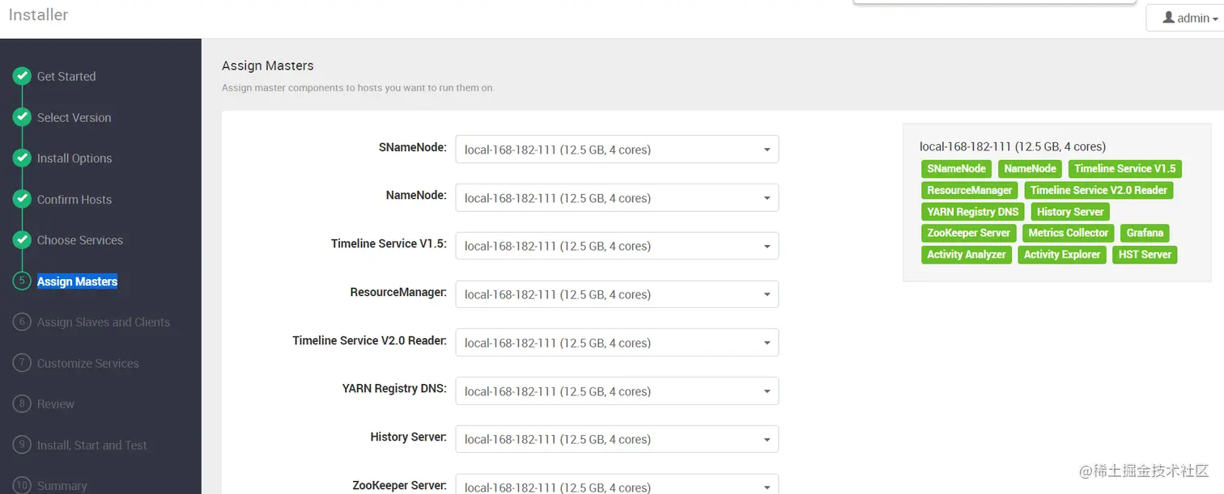This screenshot has height=494, width=1224.
Task: Click the SNameNode green tag
Action: pyautogui.click(x=956, y=169)
